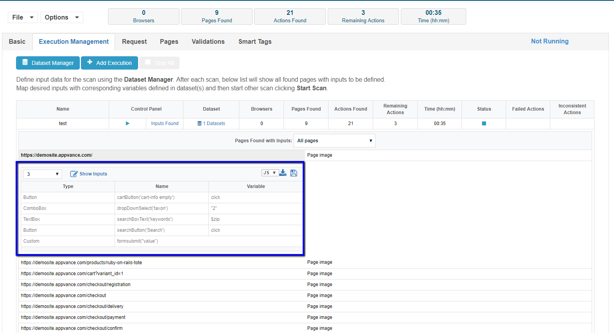Click the save floppy disk icon
This screenshot has height=333, width=614.
click(x=294, y=173)
